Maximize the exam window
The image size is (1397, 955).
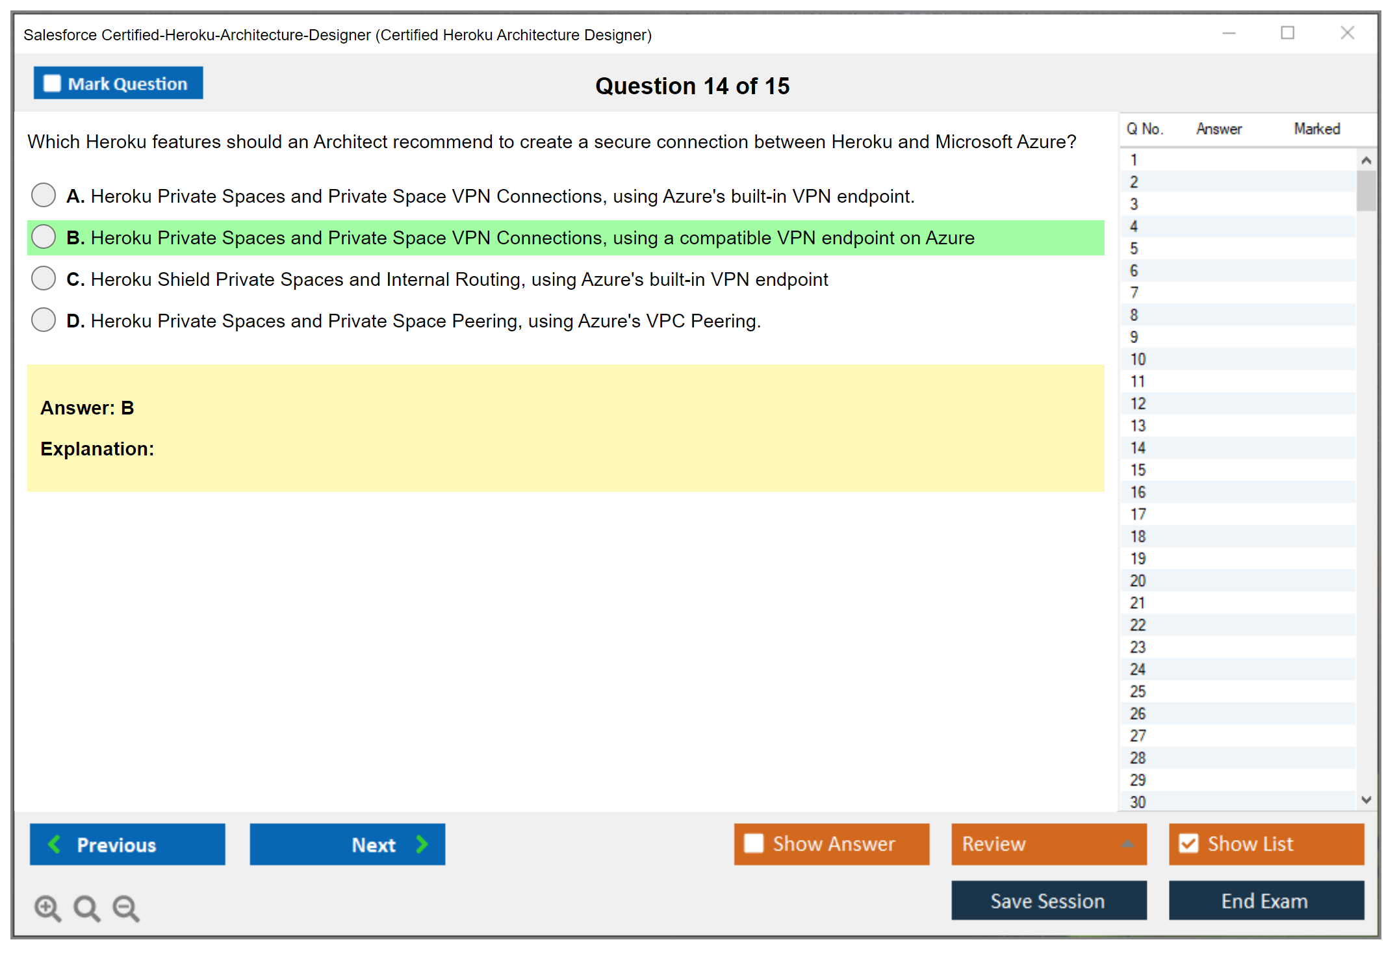(1287, 33)
